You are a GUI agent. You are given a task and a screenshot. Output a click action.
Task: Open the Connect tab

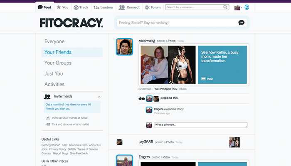point(129,7)
